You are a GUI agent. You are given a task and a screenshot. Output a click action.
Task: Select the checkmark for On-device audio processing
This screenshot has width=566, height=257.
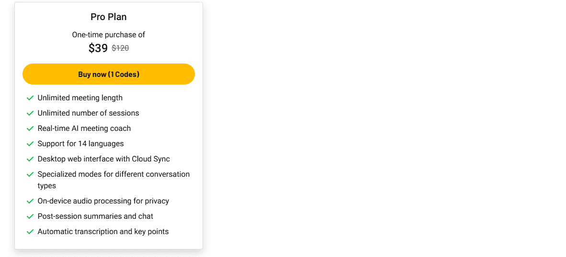(x=30, y=201)
